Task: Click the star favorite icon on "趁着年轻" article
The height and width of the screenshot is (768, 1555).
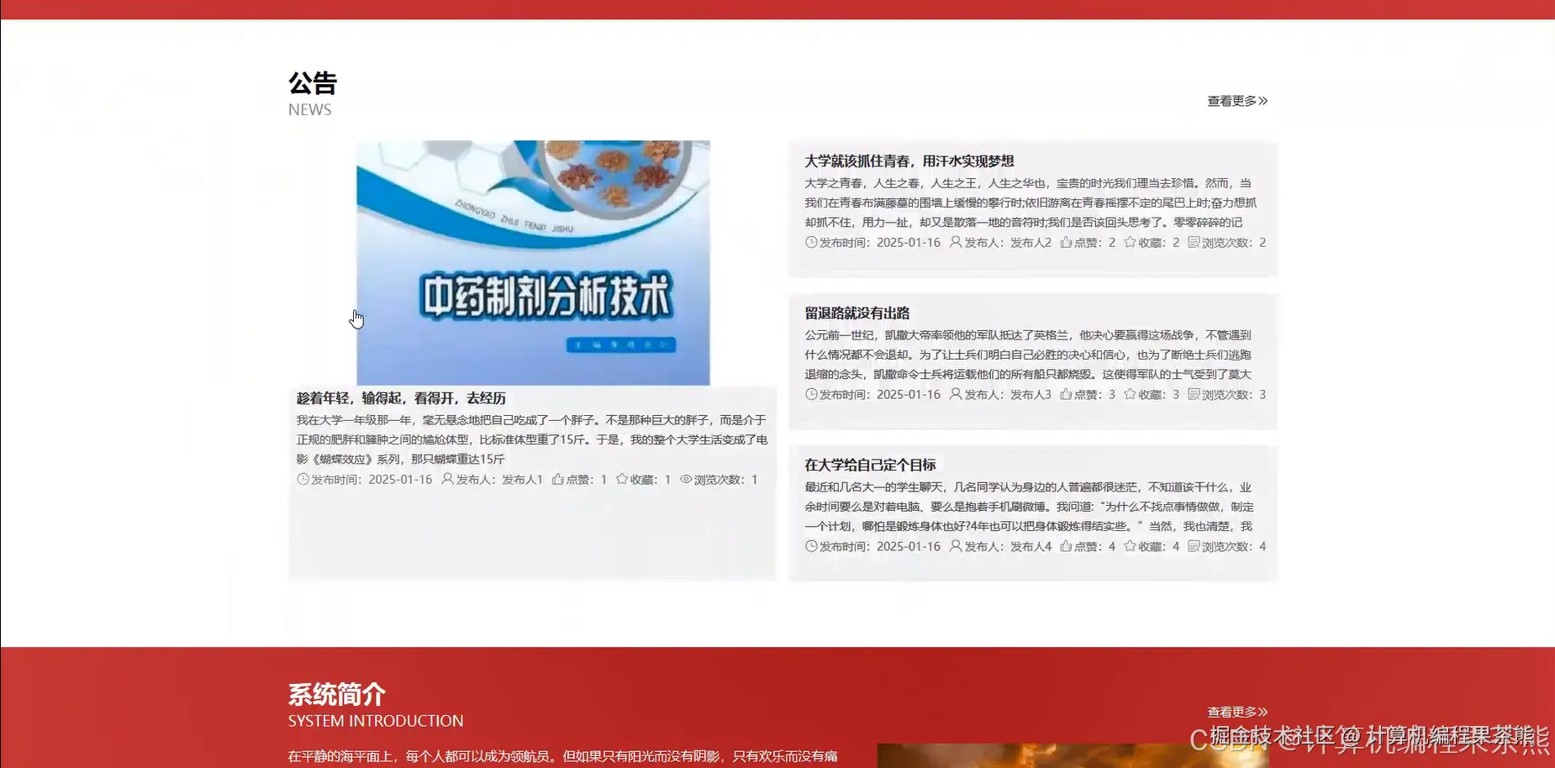Action: click(x=620, y=479)
